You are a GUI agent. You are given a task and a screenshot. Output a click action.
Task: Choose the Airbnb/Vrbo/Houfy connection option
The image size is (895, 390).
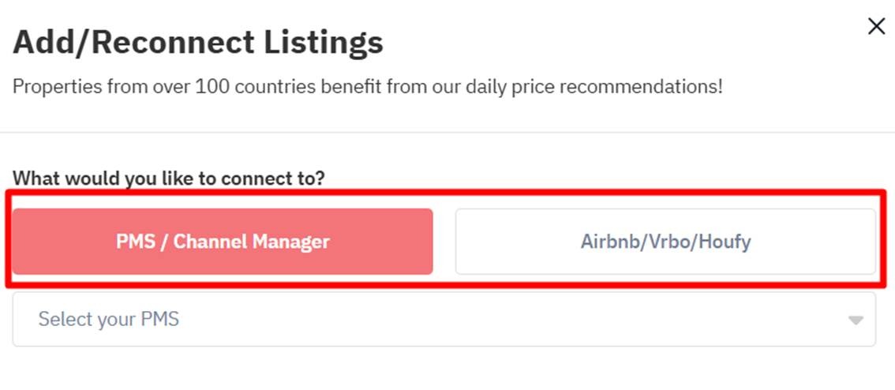click(665, 242)
